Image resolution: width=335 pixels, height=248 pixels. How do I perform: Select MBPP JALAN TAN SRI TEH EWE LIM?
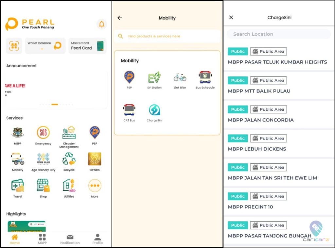279,173
